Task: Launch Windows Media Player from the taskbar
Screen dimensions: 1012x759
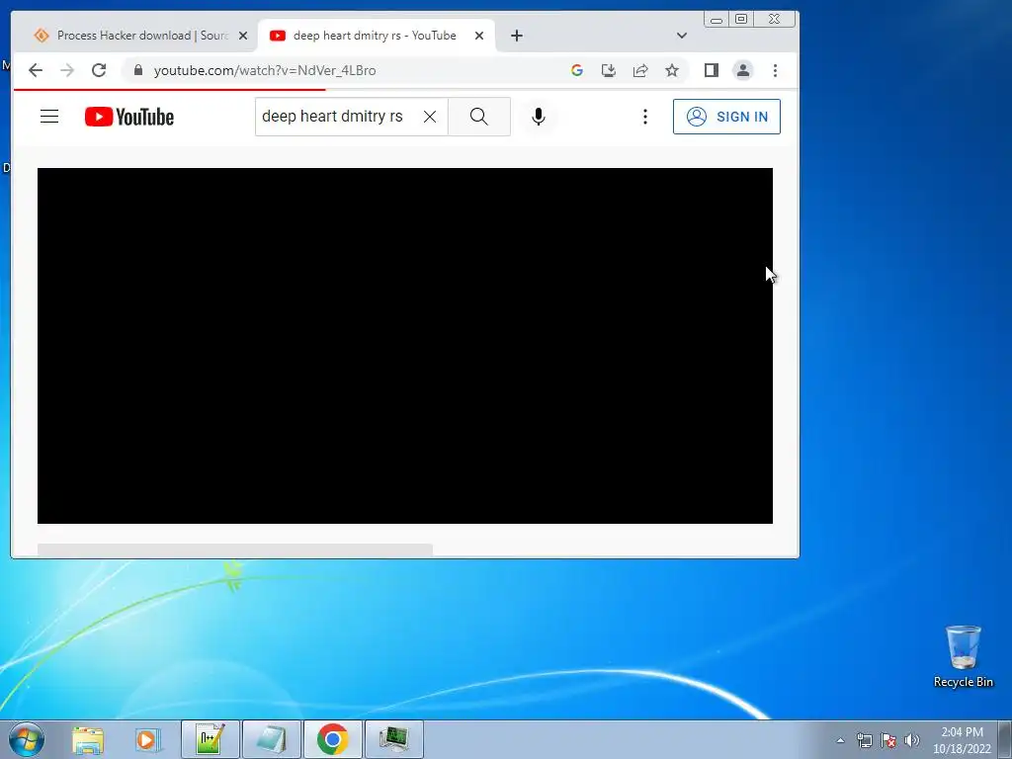Action: click(146, 739)
